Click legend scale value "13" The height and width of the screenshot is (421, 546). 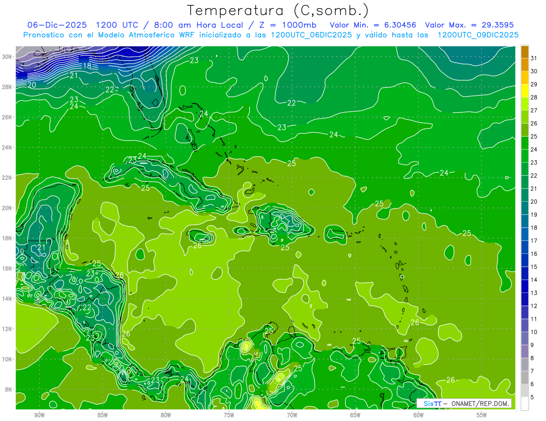tap(534, 293)
